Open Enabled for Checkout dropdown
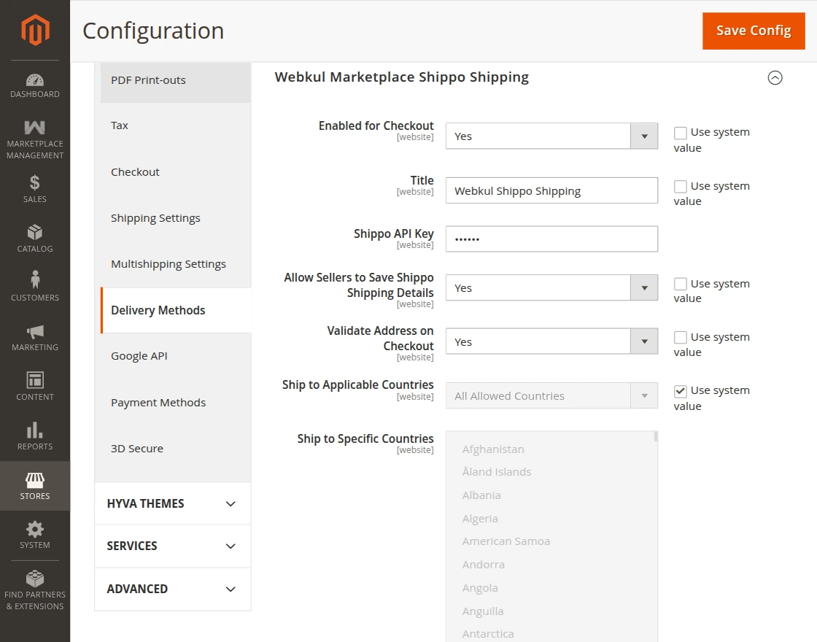This screenshot has height=642, width=817. pyautogui.click(x=551, y=136)
